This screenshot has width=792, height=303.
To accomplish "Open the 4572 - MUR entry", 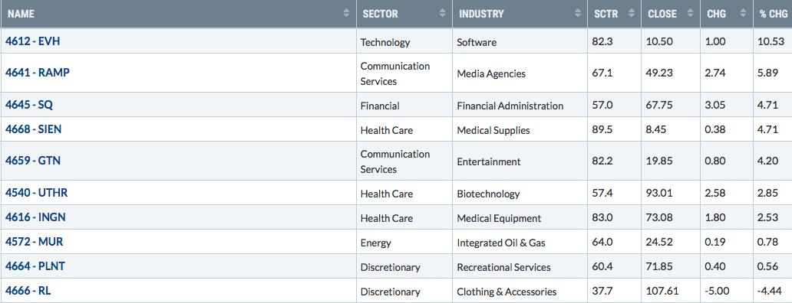I will tap(34, 242).
